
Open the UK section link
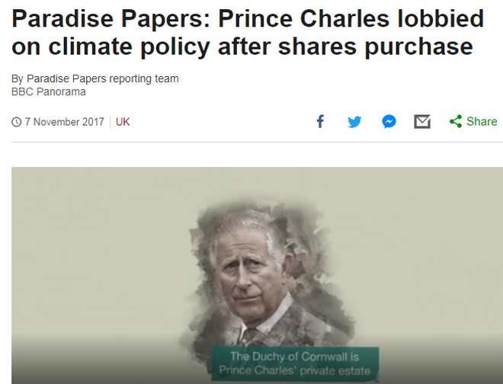click(123, 122)
